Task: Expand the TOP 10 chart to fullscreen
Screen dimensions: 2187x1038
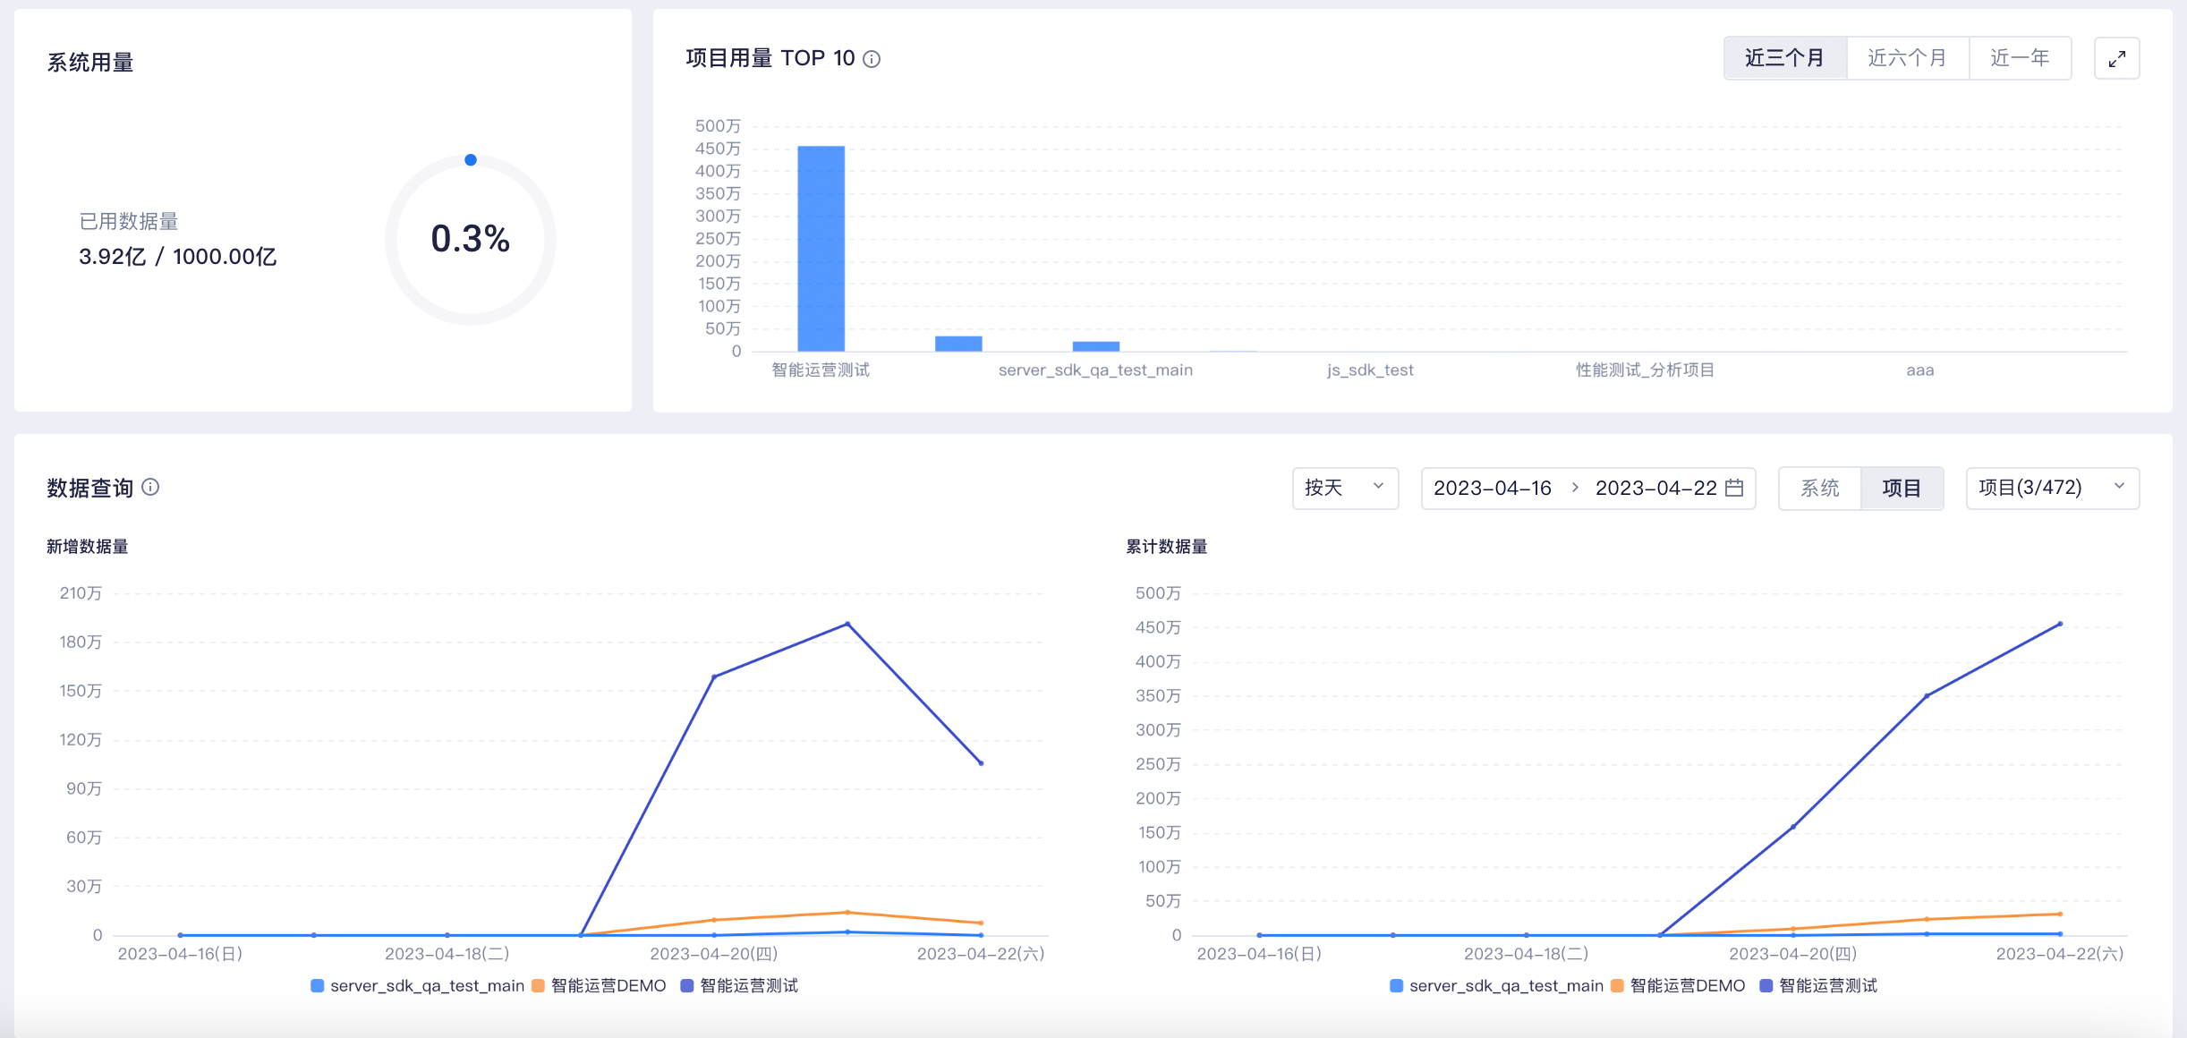Action: click(2116, 58)
